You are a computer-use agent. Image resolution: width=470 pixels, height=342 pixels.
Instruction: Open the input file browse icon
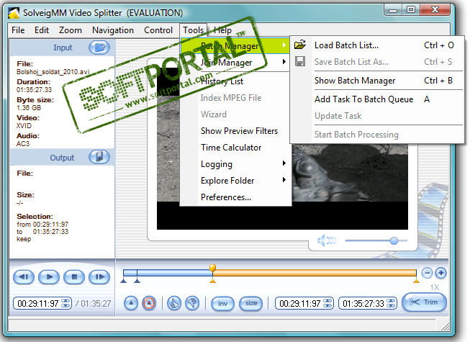99,48
